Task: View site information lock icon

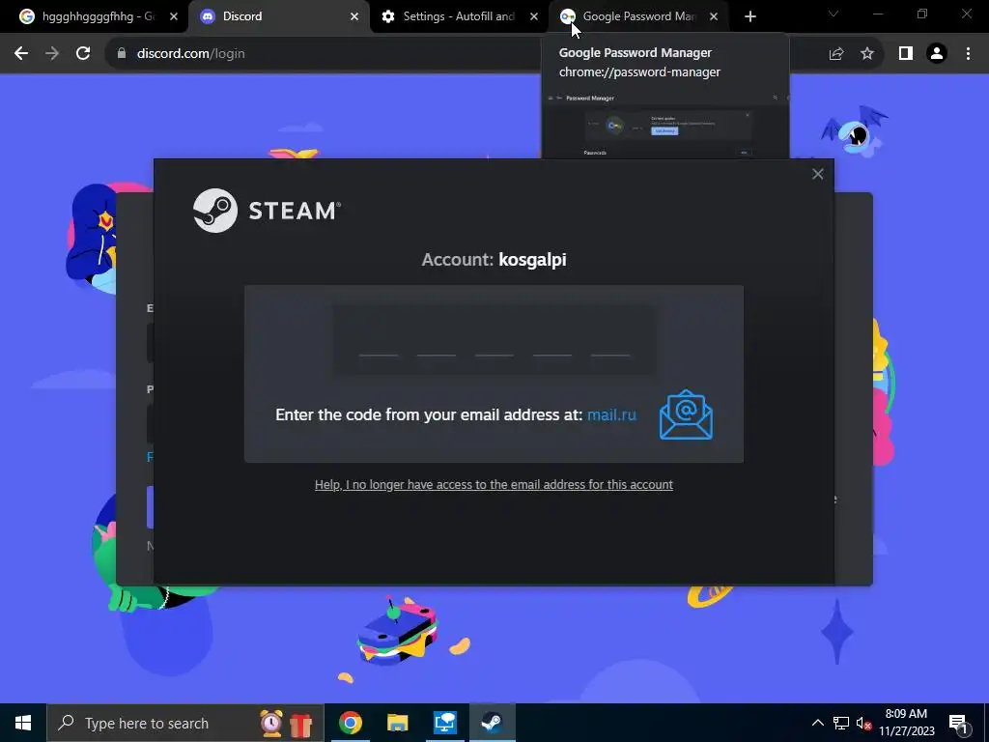Action: pos(122,54)
